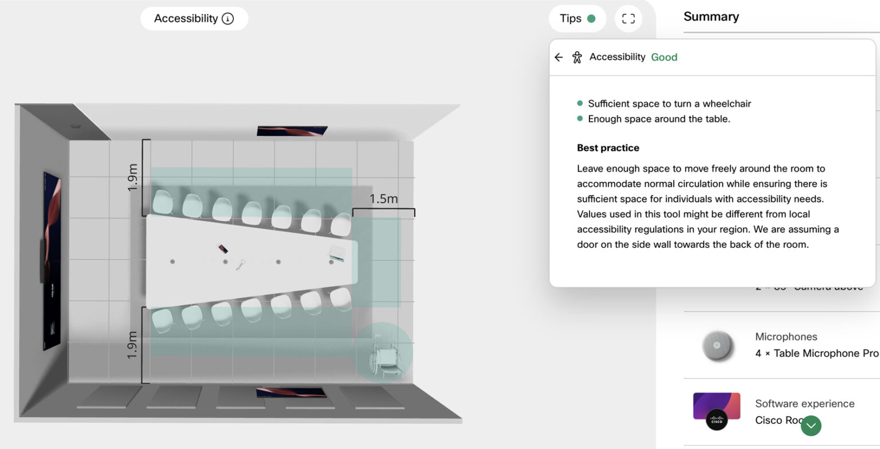Expand the green chevron near Cisco Room text

click(811, 426)
